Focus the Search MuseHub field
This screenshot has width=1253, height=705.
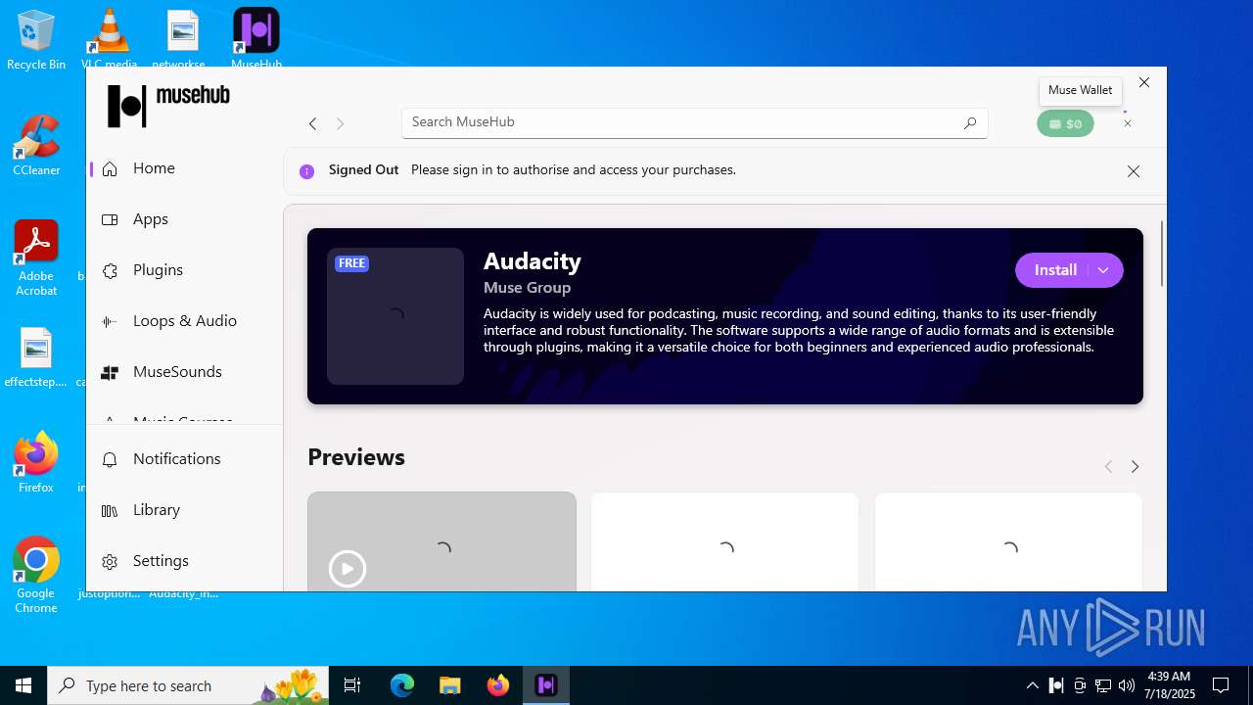pos(694,122)
